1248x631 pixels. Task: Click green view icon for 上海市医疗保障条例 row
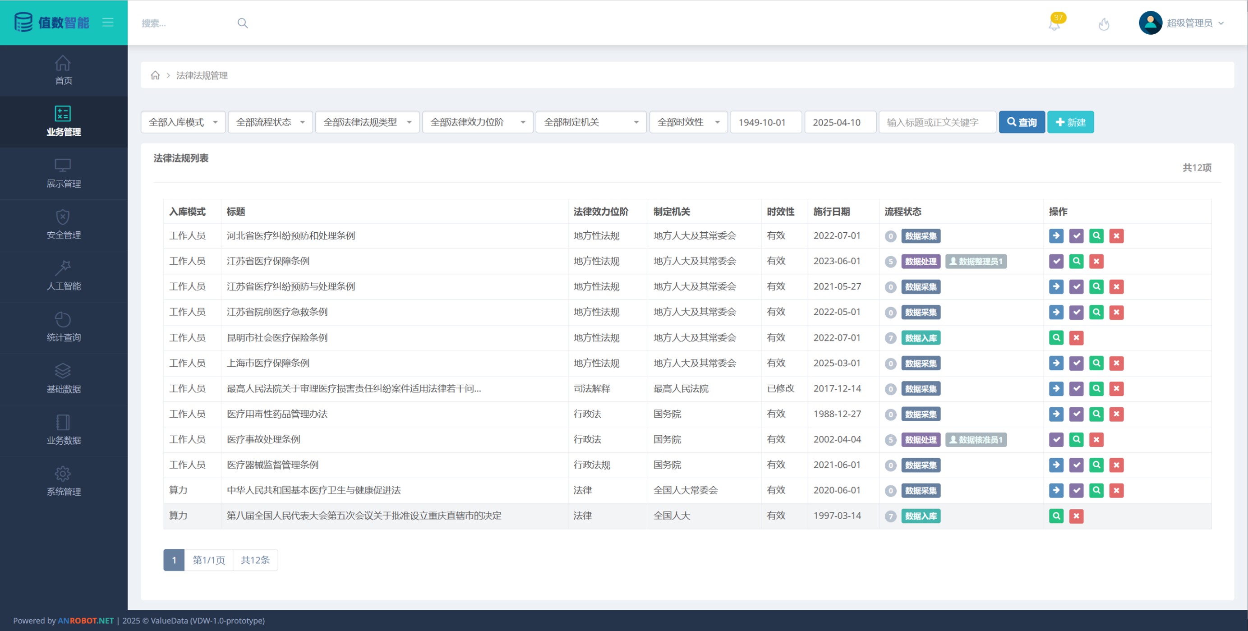pyautogui.click(x=1096, y=363)
